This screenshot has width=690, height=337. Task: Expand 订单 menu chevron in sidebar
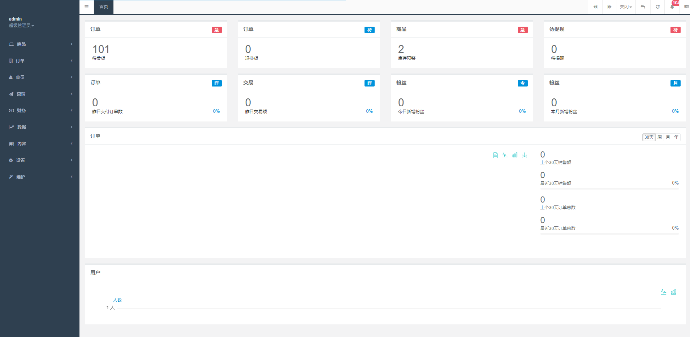point(72,61)
